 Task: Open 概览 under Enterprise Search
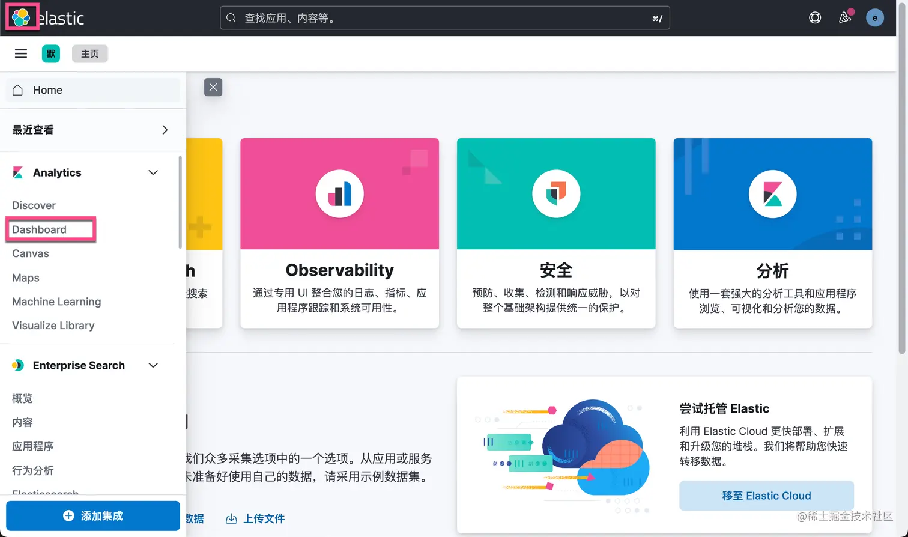point(22,398)
